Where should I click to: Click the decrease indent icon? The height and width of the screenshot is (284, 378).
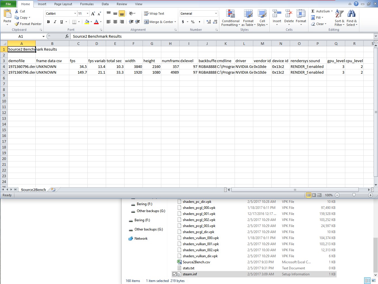coord(131,22)
